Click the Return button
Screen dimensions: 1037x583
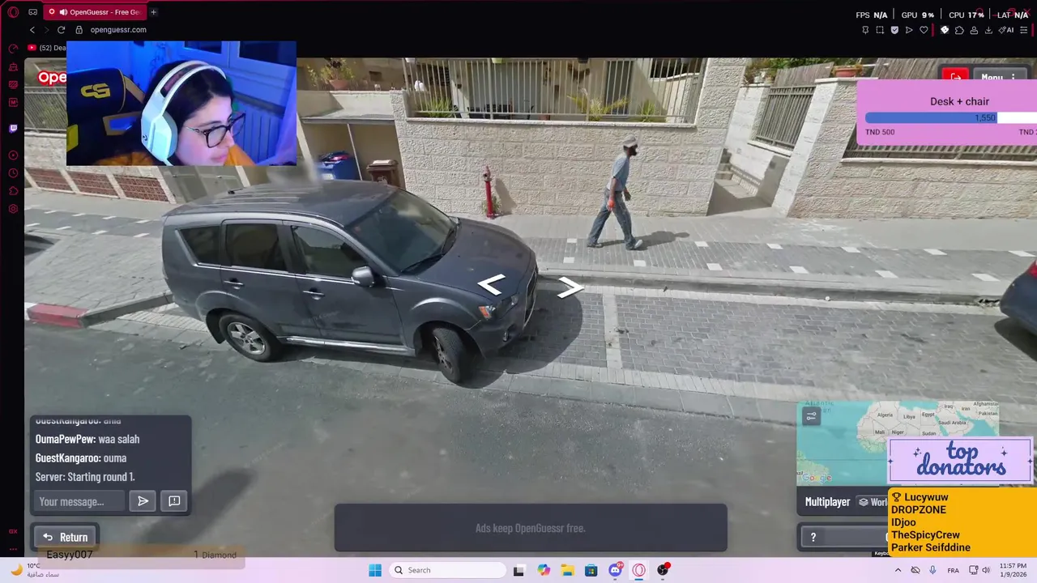click(65, 537)
